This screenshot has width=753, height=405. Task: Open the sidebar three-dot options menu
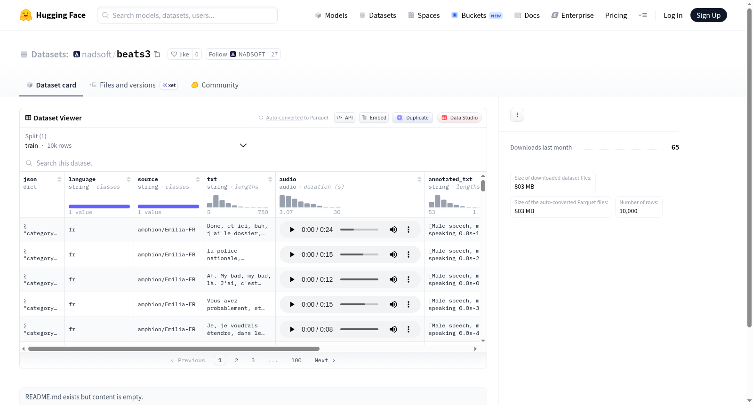[517, 115]
